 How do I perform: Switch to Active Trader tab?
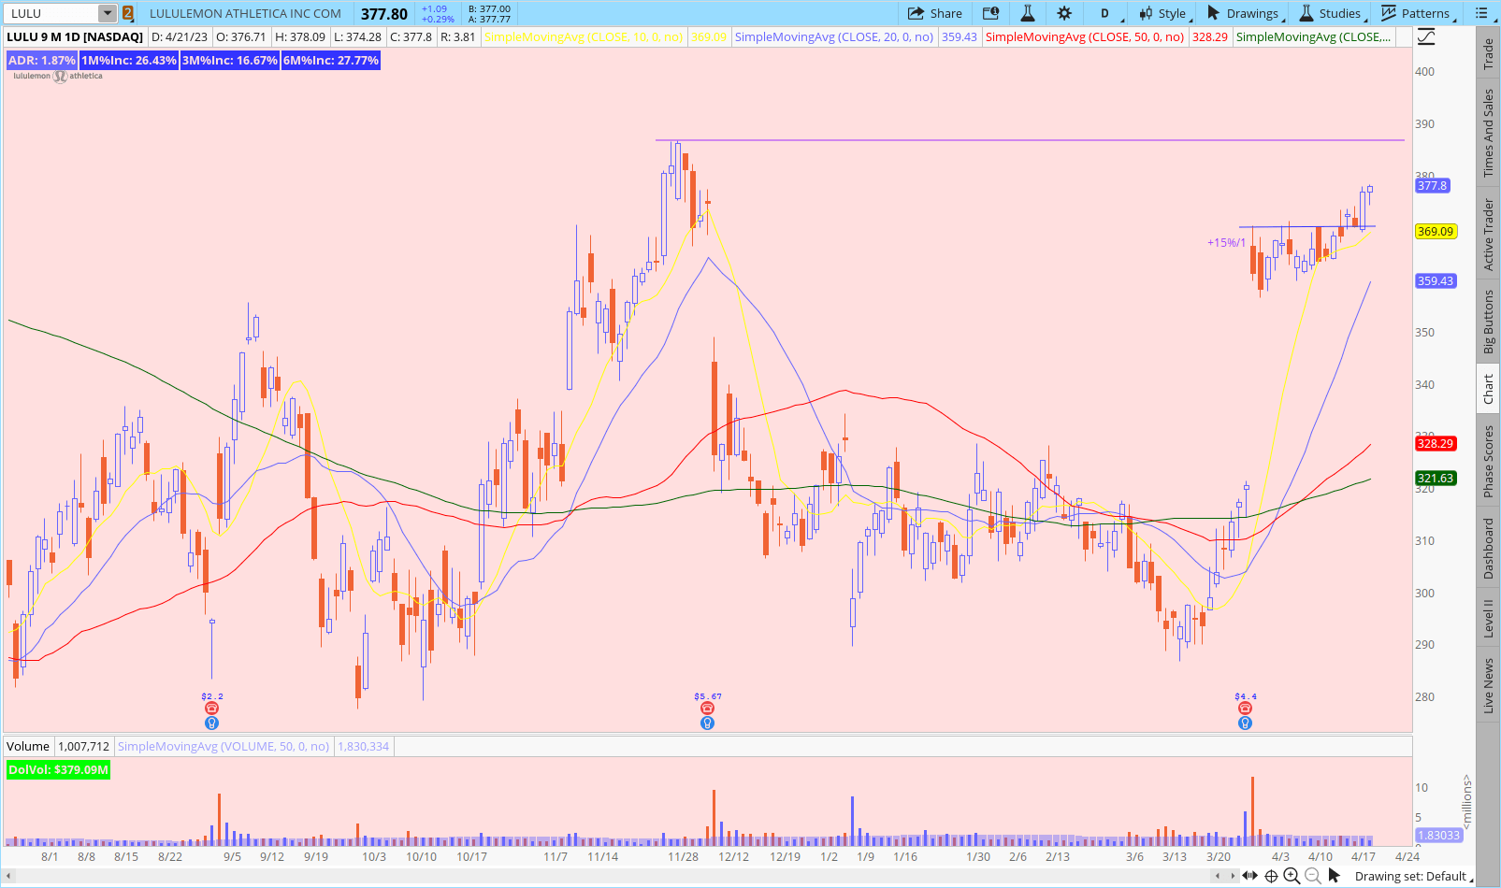tap(1488, 235)
